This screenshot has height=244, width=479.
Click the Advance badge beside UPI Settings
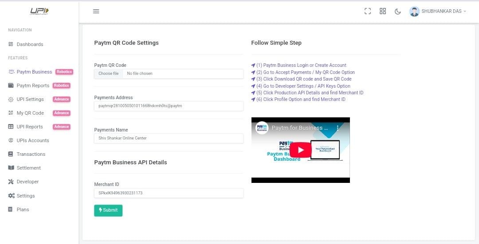point(61,99)
